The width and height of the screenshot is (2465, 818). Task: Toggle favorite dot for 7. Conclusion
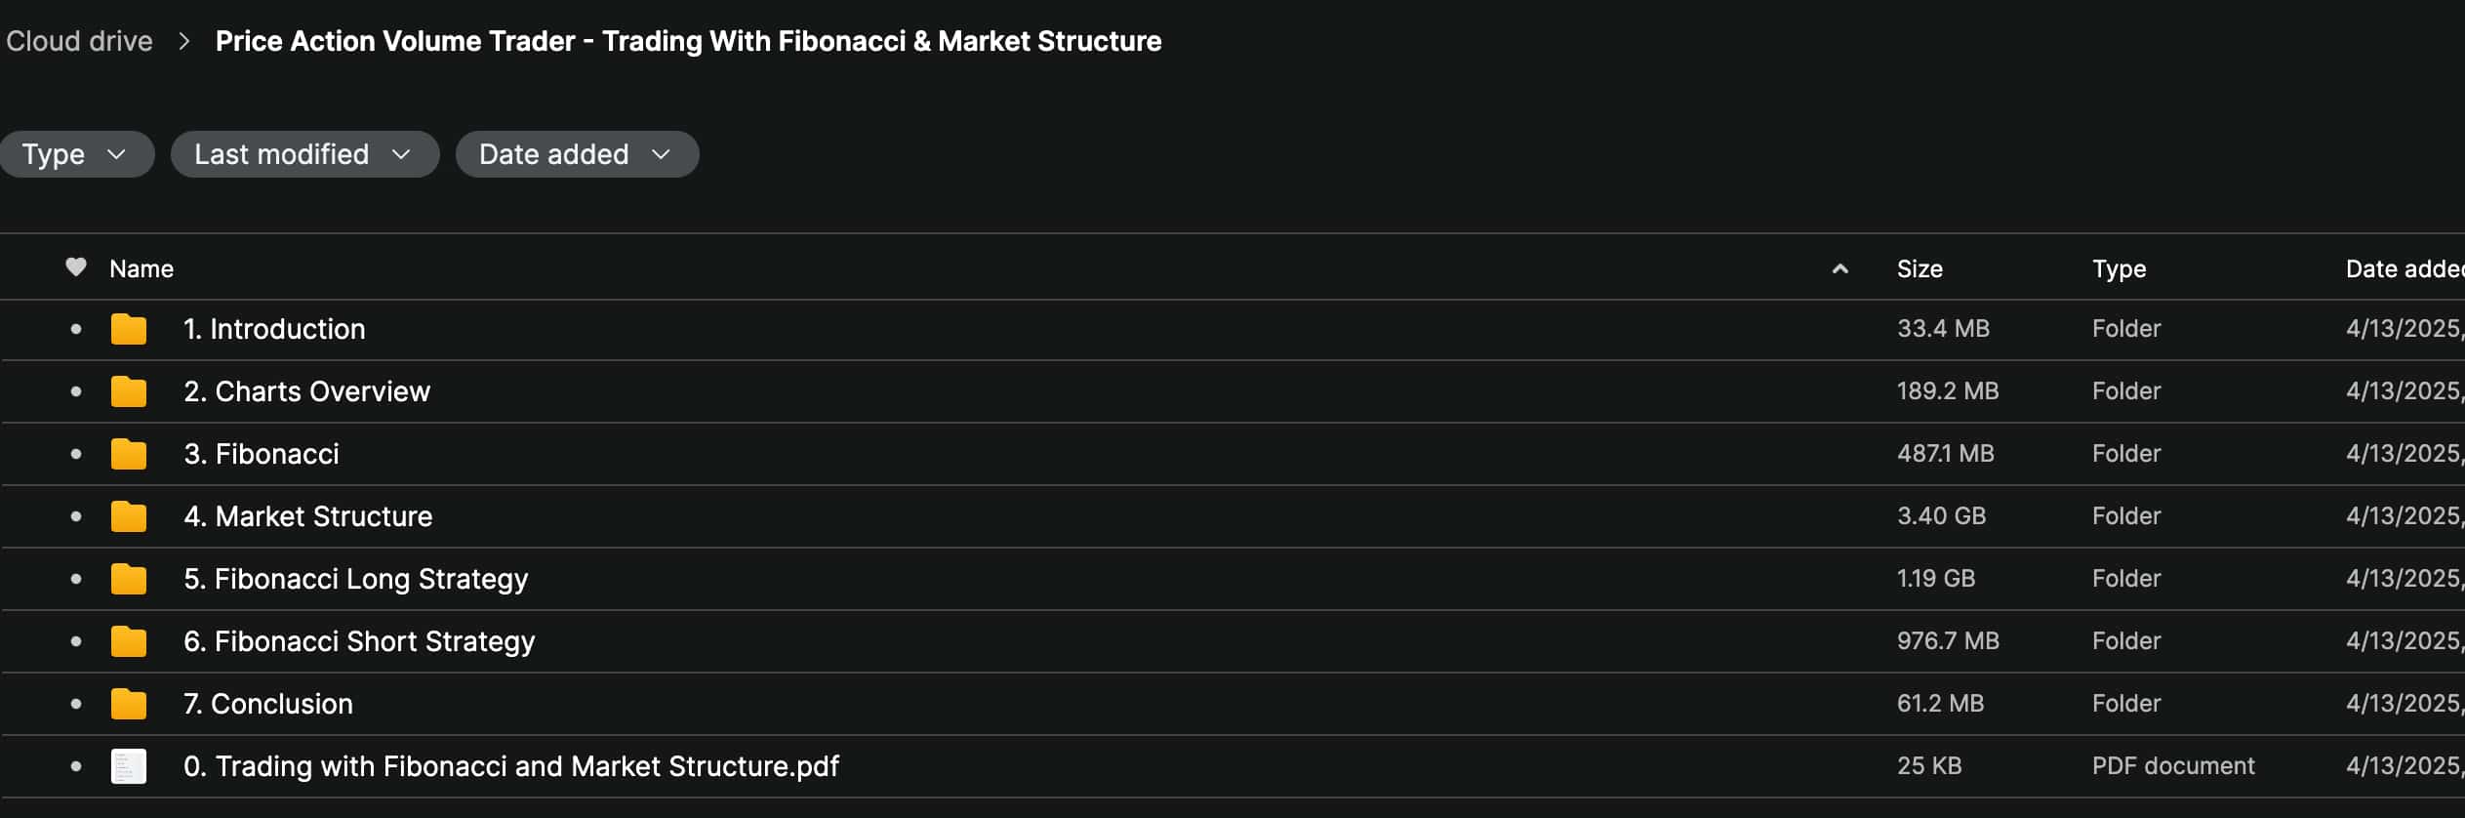(x=76, y=704)
